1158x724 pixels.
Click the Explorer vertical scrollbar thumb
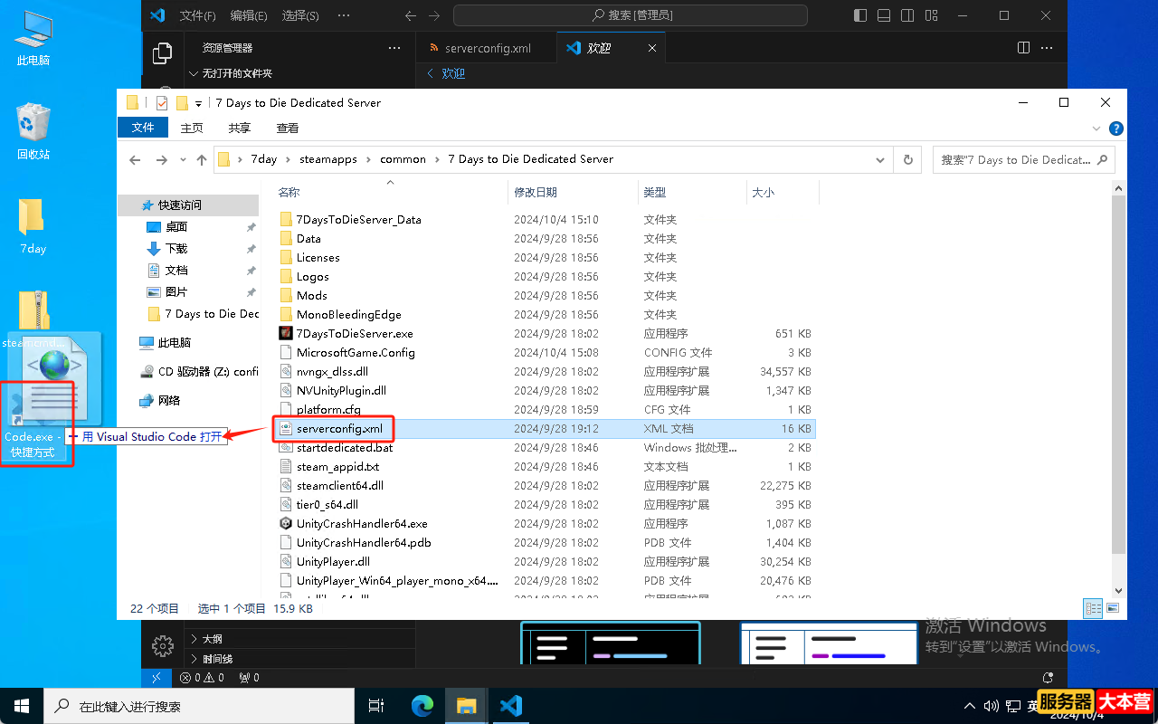click(1118, 374)
